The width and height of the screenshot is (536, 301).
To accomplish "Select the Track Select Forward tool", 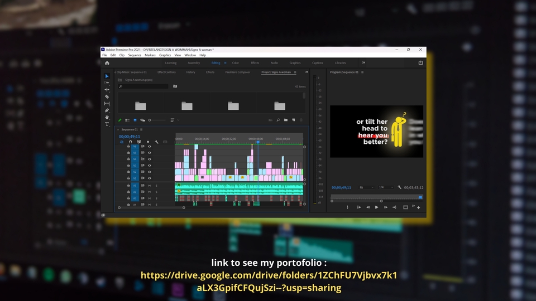I will pos(107,83).
